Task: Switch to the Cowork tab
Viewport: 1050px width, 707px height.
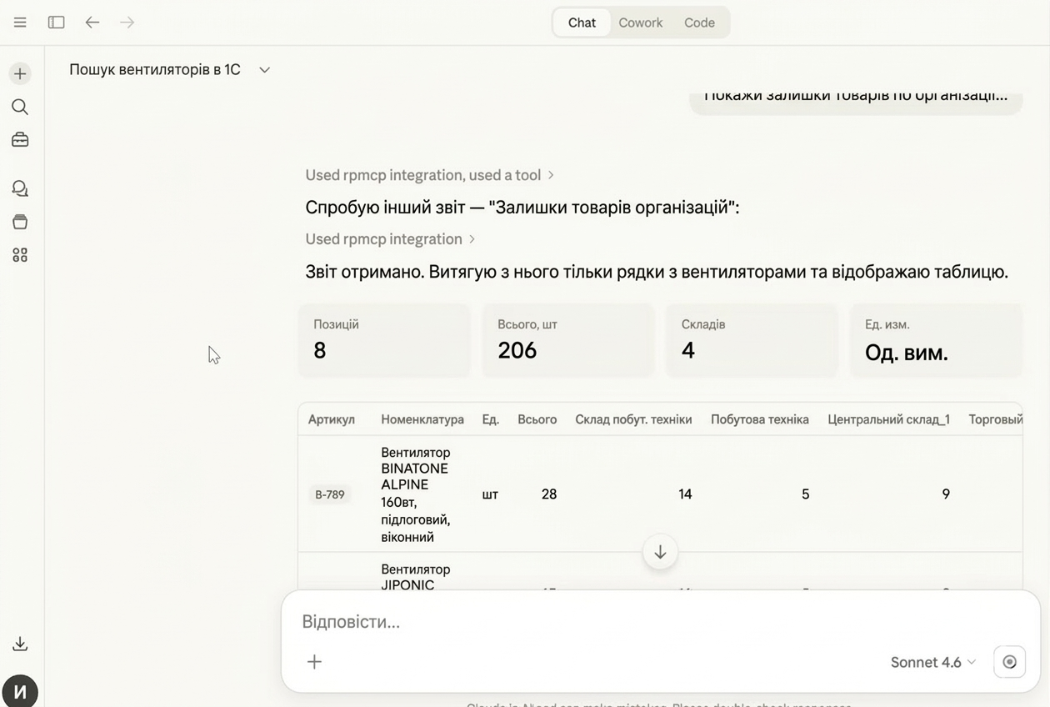Action: (x=640, y=23)
